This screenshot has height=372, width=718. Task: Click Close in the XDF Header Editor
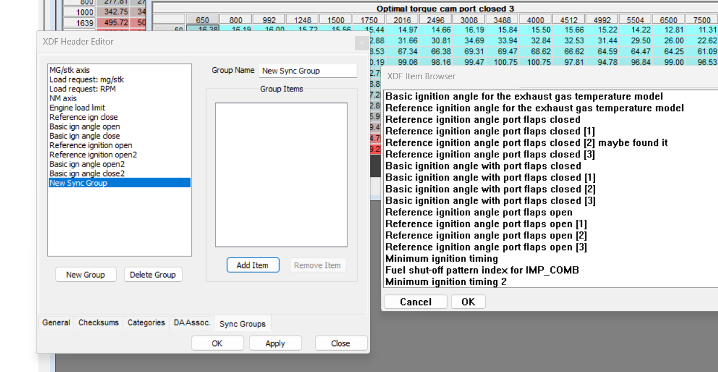[341, 342]
